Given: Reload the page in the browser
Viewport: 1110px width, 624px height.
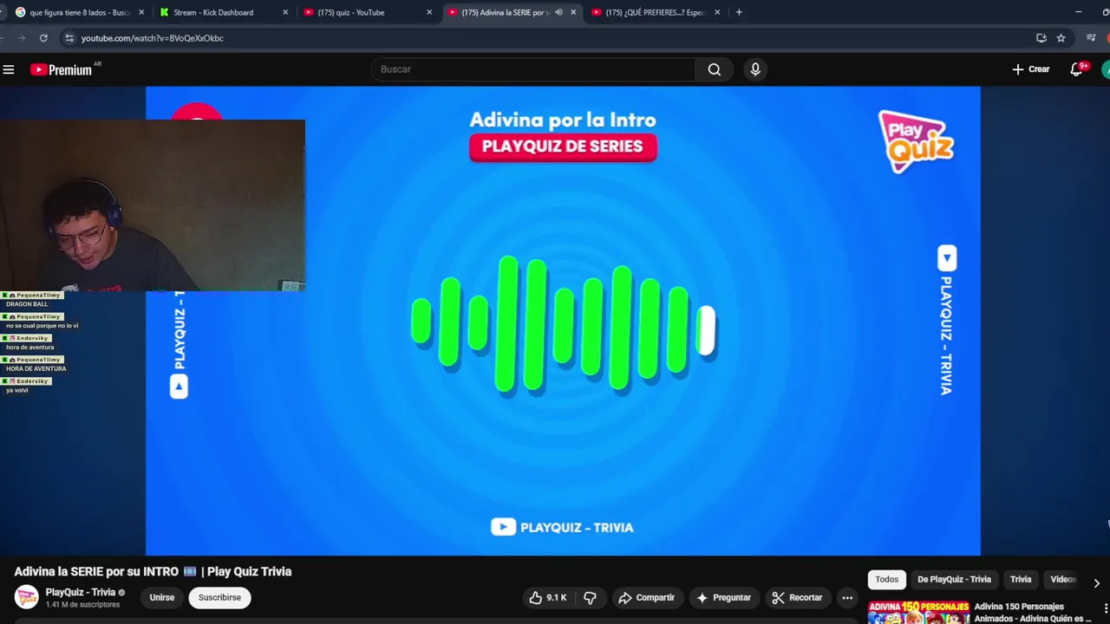Looking at the screenshot, I should (x=43, y=38).
